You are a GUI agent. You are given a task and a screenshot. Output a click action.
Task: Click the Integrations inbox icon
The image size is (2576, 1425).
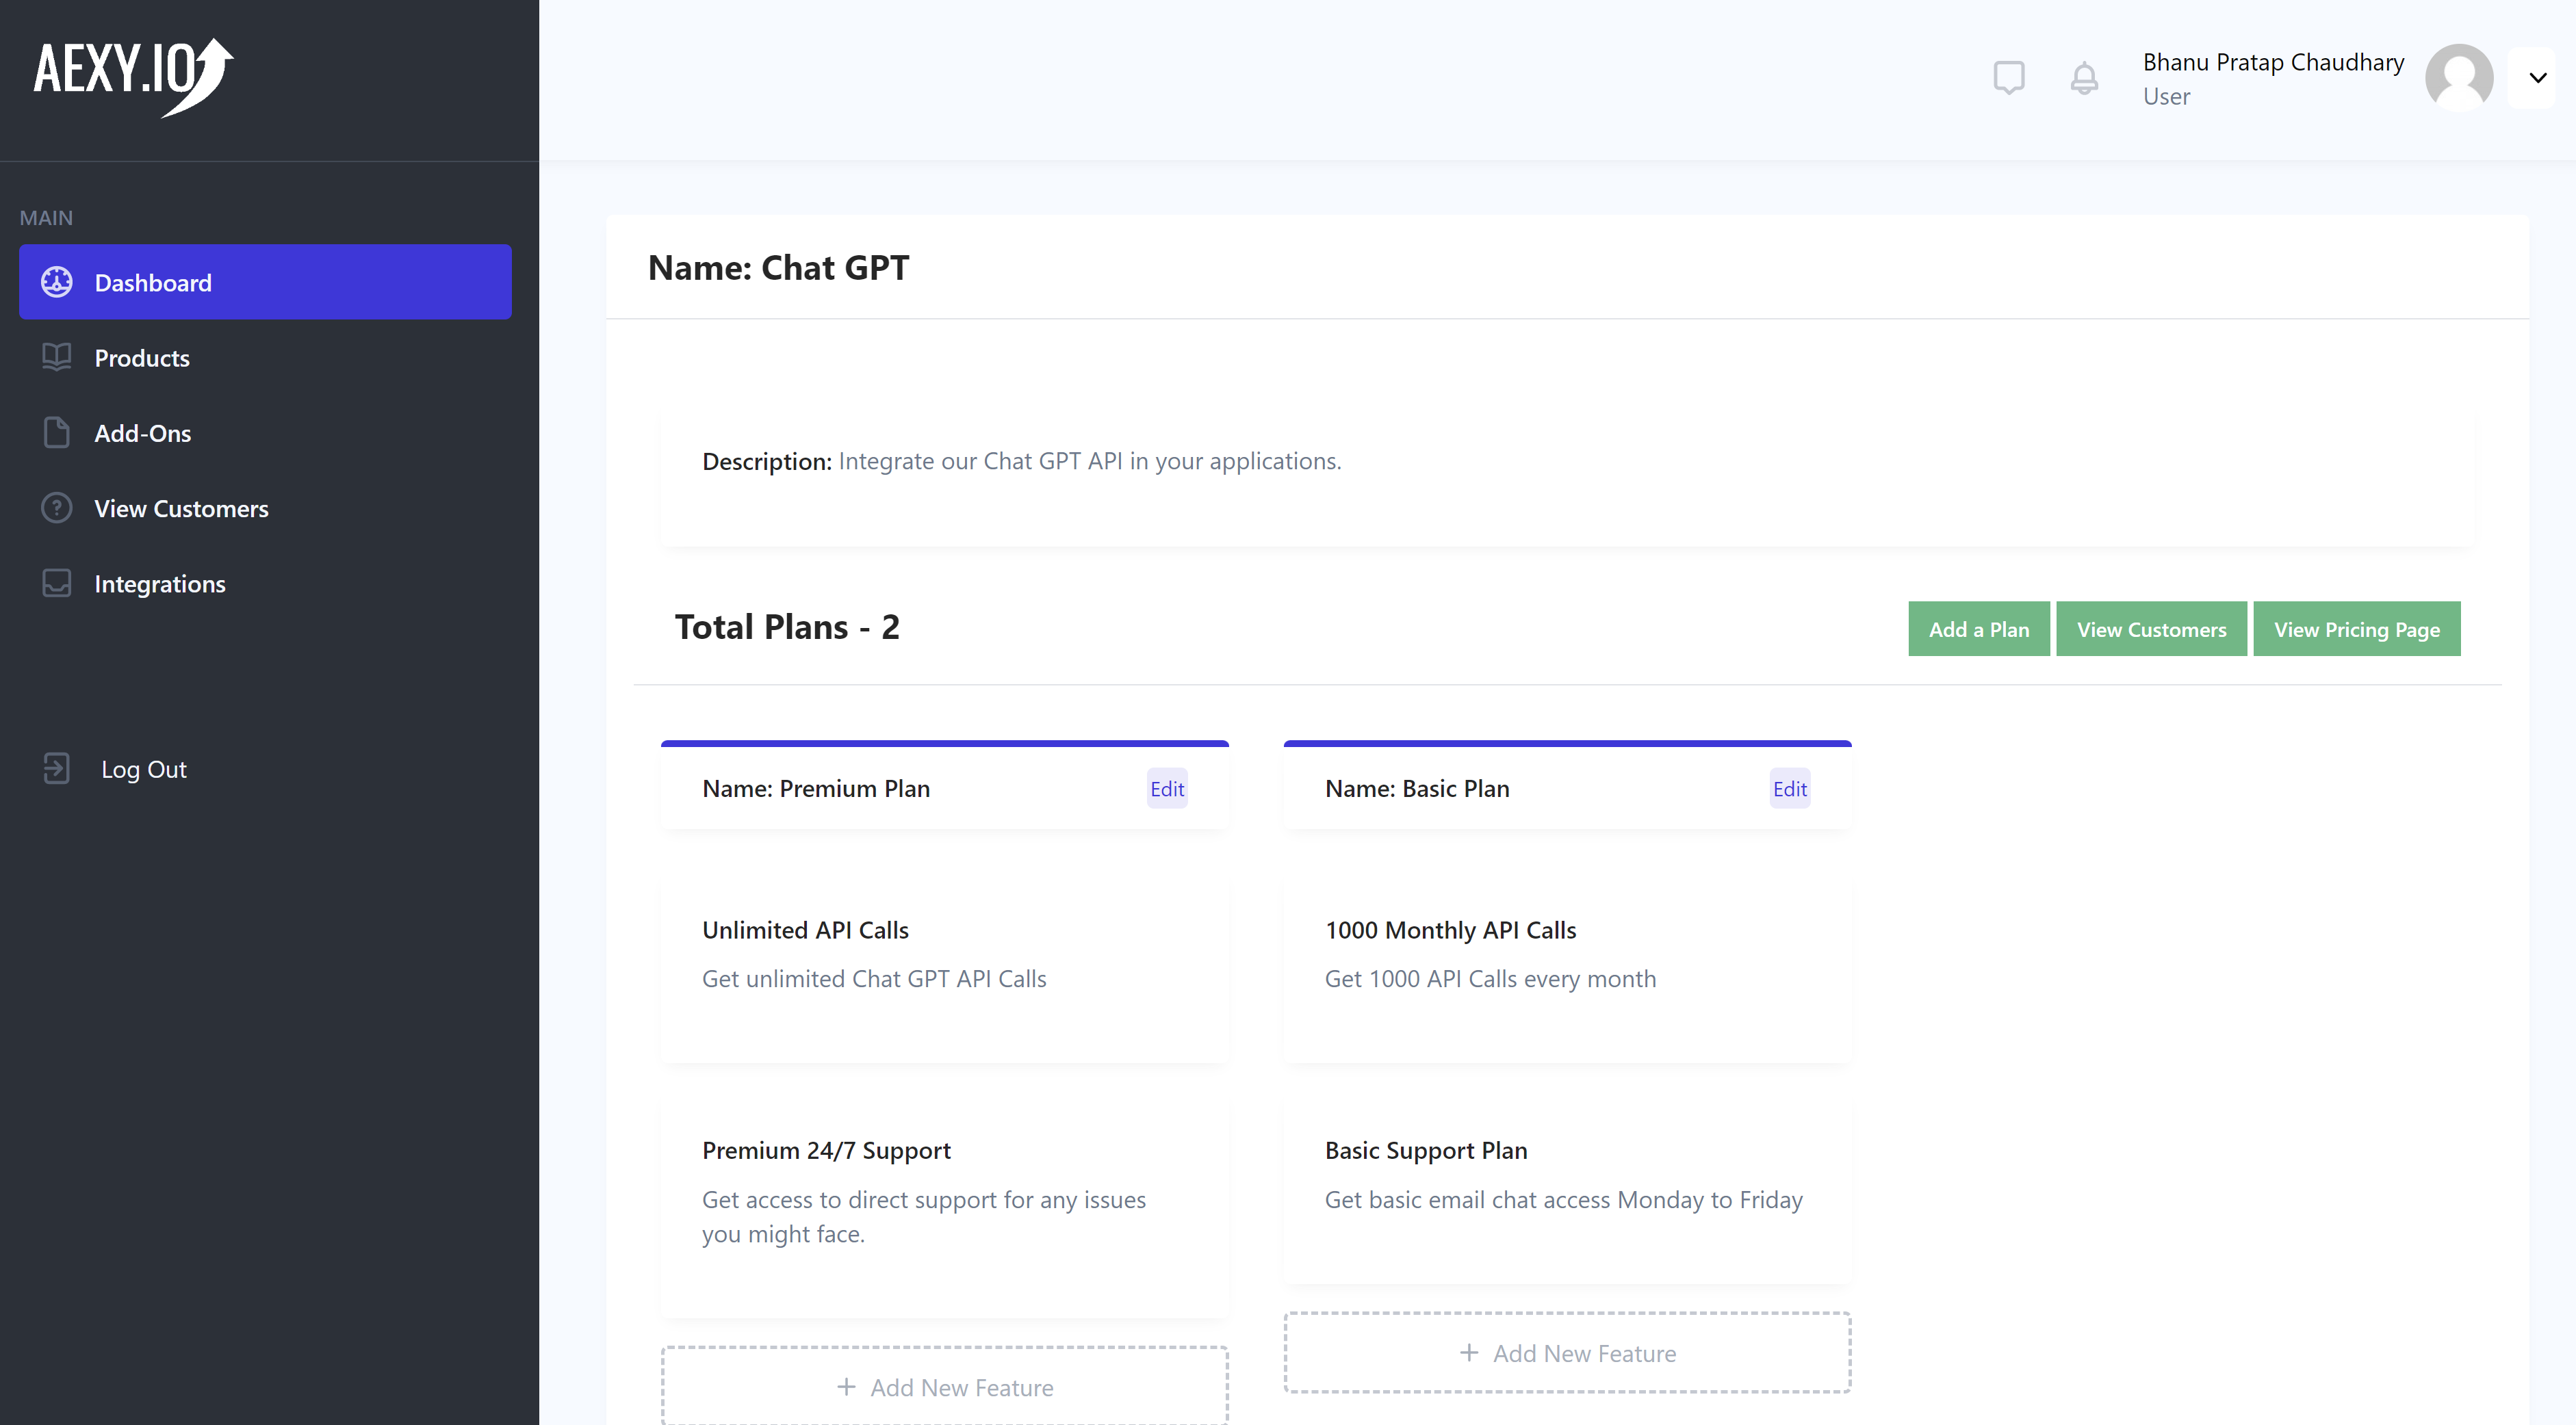[57, 584]
